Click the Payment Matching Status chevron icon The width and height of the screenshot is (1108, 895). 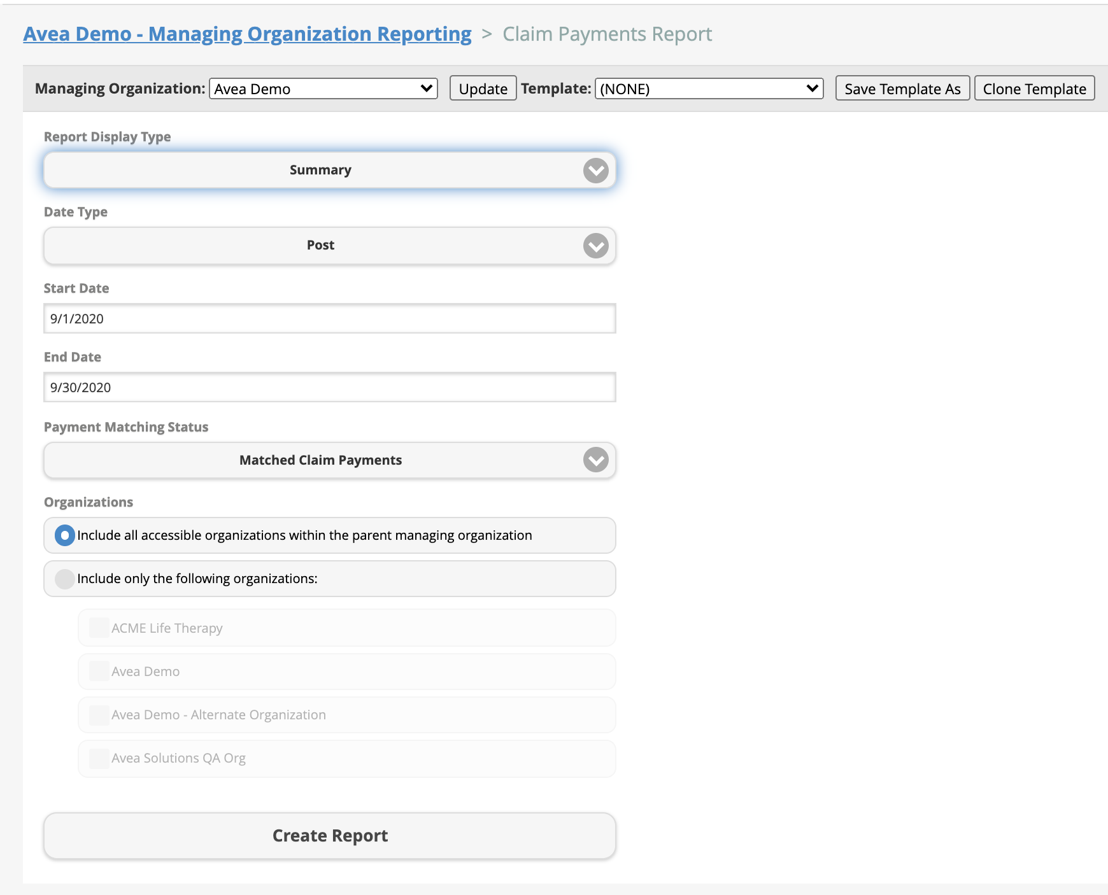[x=595, y=460]
